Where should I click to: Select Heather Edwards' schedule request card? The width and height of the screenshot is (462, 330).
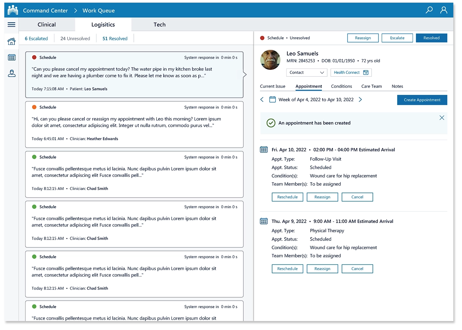click(x=134, y=125)
